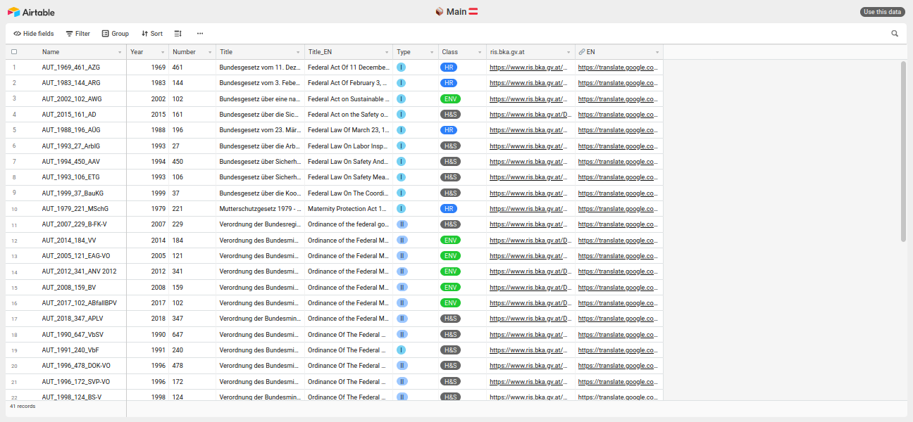Image resolution: width=913 pixels, height=422 pixels.
Task: Select Federal Act on Sustainable title cell
Action: click(349, 99)
